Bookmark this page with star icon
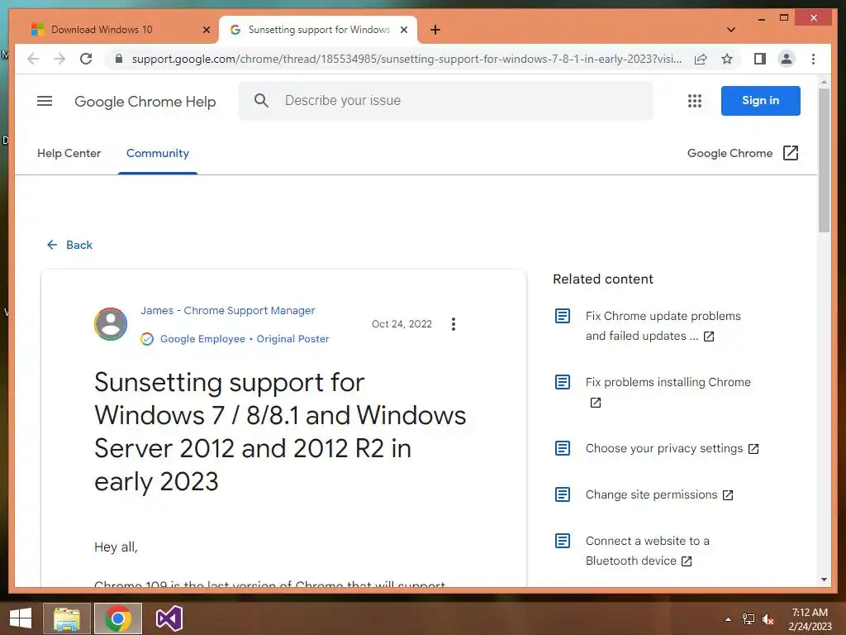Screen dimensions: 846x635 click(727, 59)
